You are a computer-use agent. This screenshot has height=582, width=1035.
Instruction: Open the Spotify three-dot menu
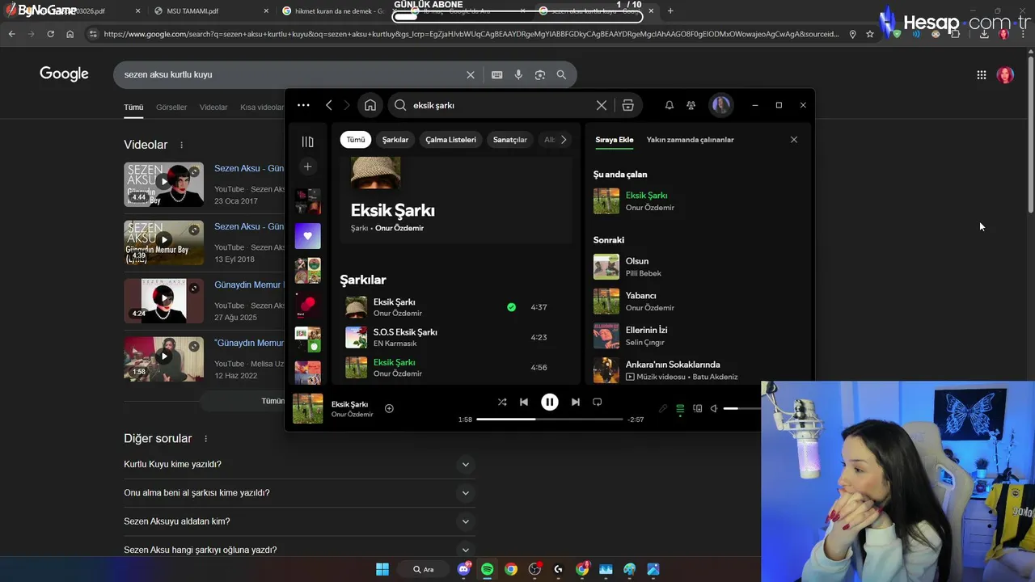(303, 105)
